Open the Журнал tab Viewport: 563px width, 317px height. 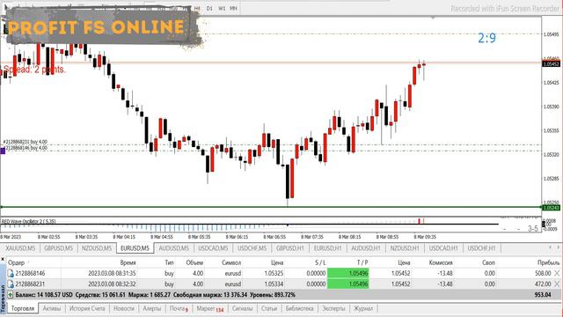click(363, 308)
